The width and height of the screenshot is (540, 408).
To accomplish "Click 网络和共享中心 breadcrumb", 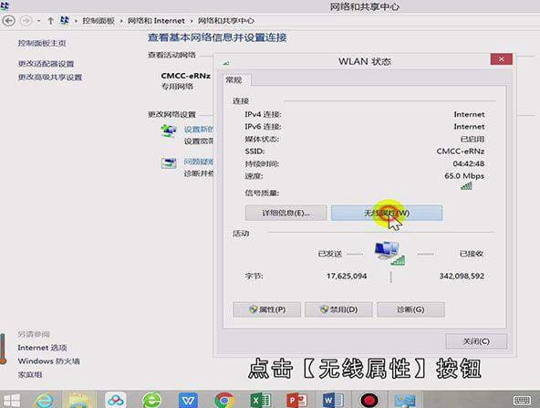I will click(226, 21).
